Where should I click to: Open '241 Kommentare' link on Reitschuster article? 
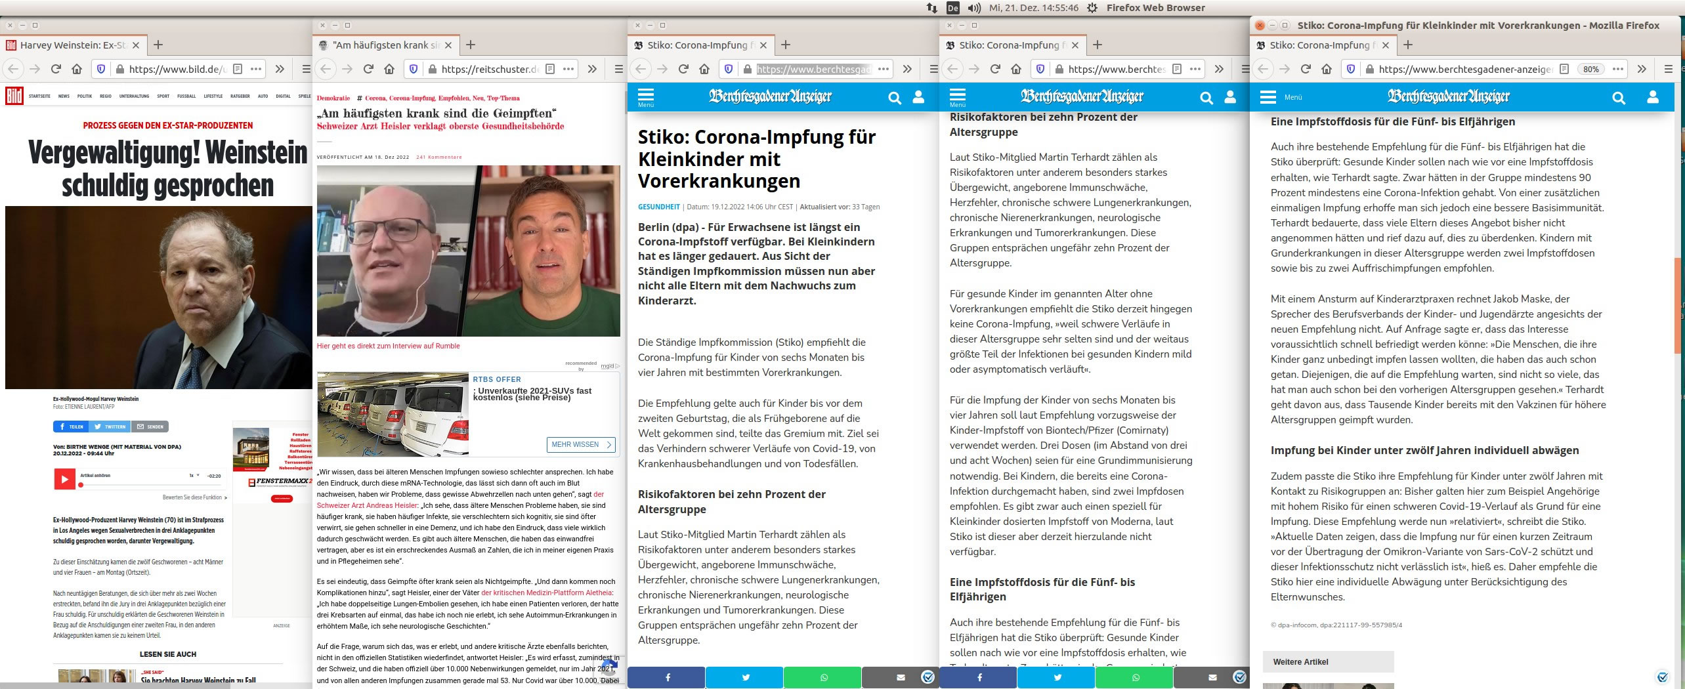(x=439, y=157)
